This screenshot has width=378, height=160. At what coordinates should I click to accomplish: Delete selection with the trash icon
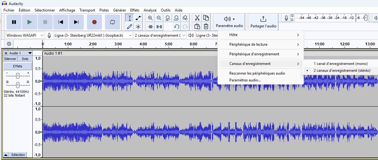(x=206, y=26)
